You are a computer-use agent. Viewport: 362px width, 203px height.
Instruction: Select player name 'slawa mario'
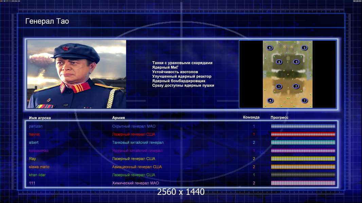[39, 167]
